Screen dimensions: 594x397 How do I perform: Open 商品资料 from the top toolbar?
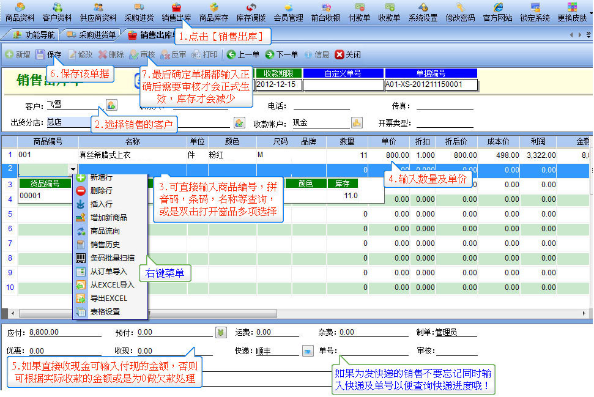pyautogui.click(x=20, y=12)
